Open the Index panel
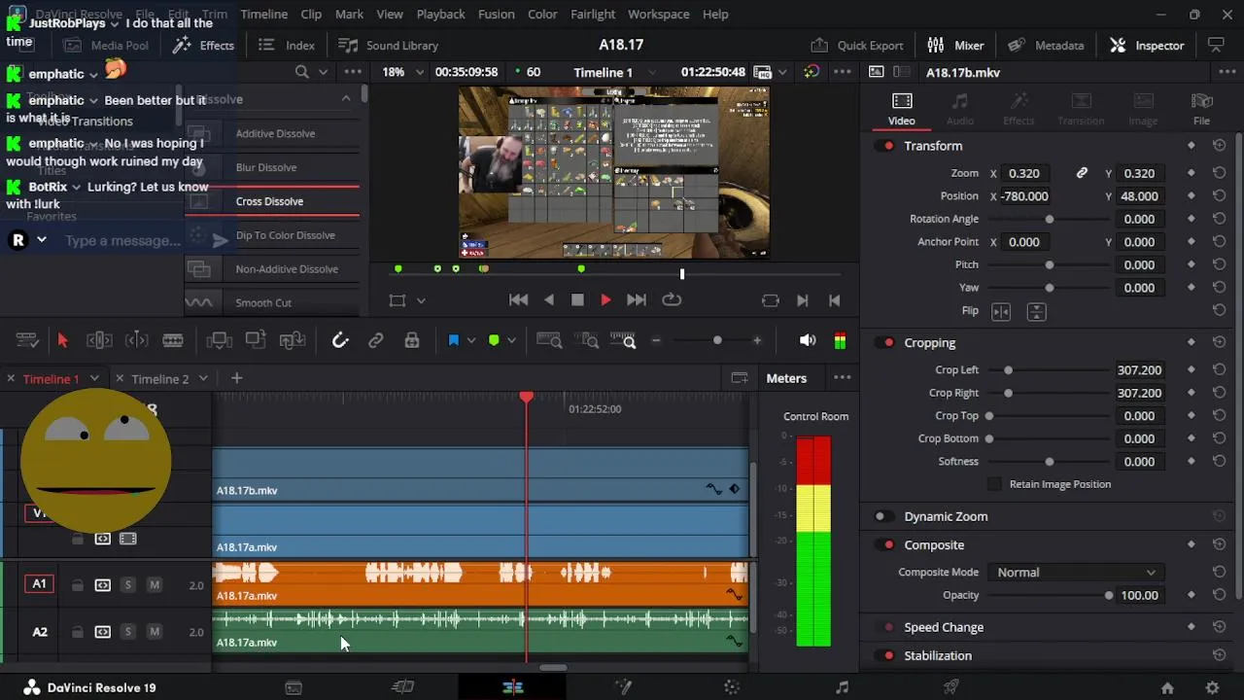The width and height of the screenshot is (1244, 700). tap(287, 46)
